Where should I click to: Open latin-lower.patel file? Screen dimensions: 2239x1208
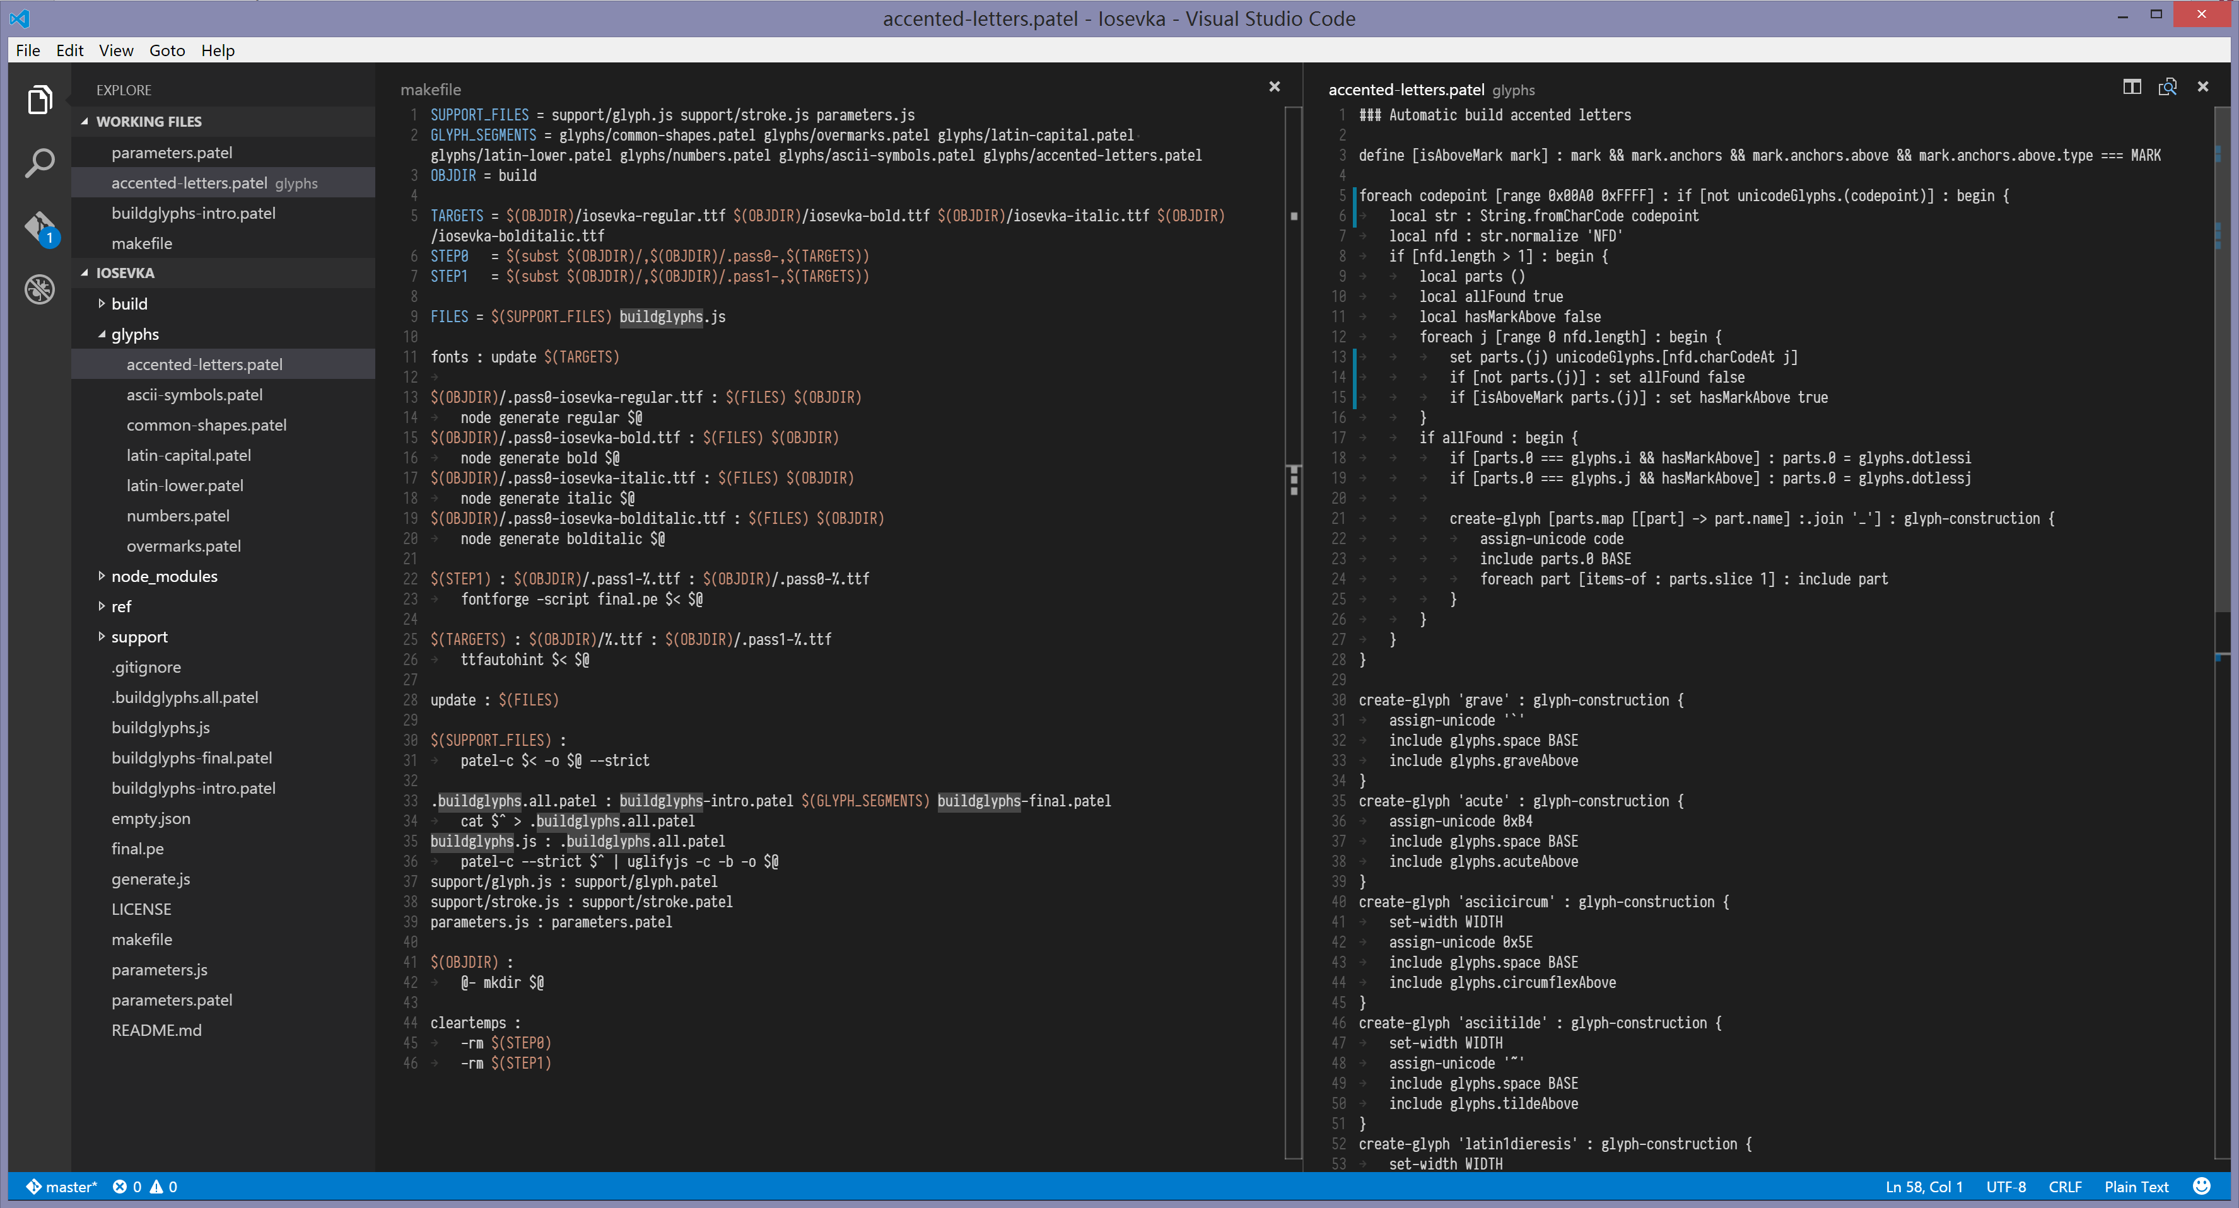point(223,486)
